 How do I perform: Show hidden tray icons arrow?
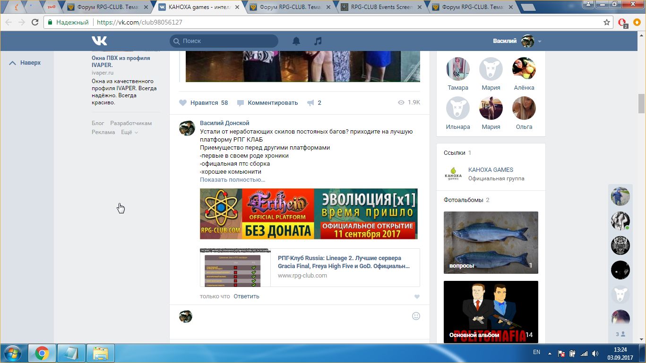click(549, 353)
